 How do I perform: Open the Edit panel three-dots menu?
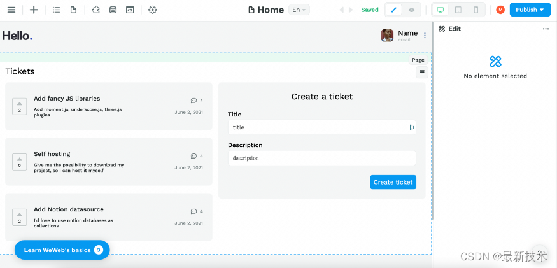[546, 29]
